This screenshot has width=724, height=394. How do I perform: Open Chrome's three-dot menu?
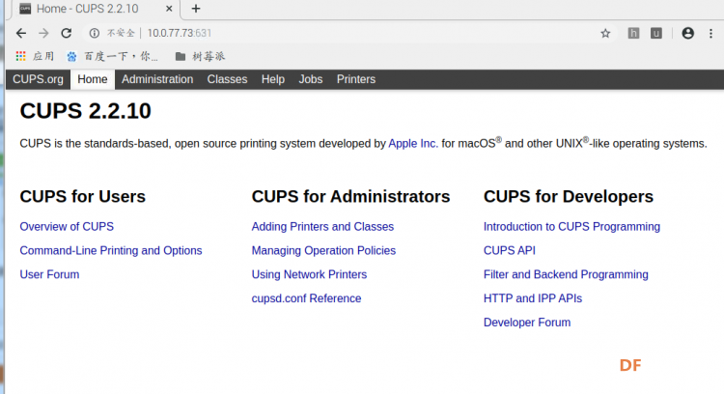point(710,33)
